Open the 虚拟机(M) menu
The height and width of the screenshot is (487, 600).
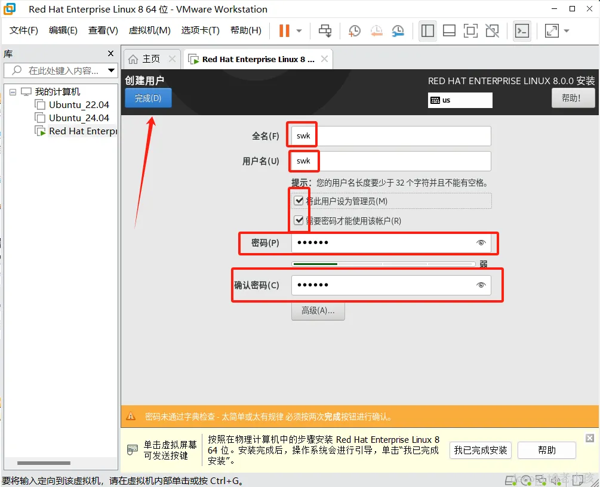click(150, 30)
